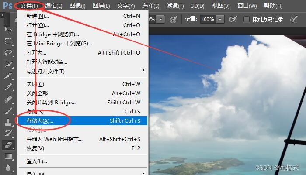The image size is (306, 175).
Task: Choose 打开为... menu entry
Action: [83, 53]
